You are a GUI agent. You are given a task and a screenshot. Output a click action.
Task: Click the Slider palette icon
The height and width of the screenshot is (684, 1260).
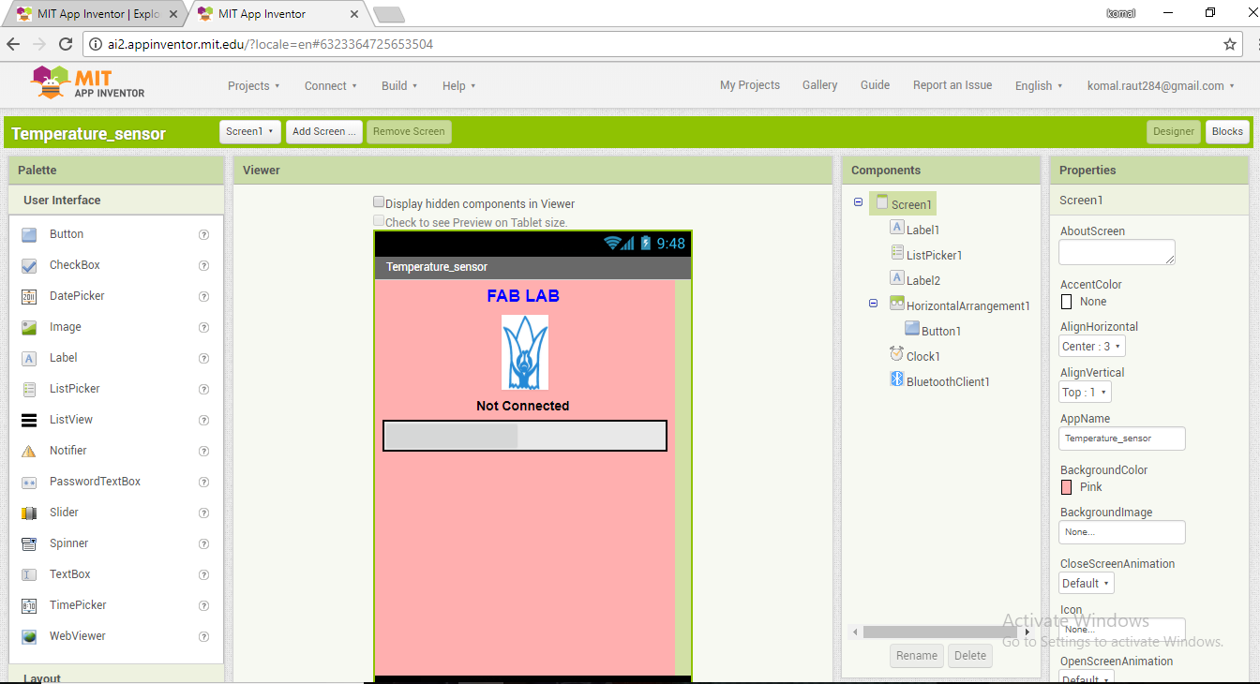click(29, 513)
